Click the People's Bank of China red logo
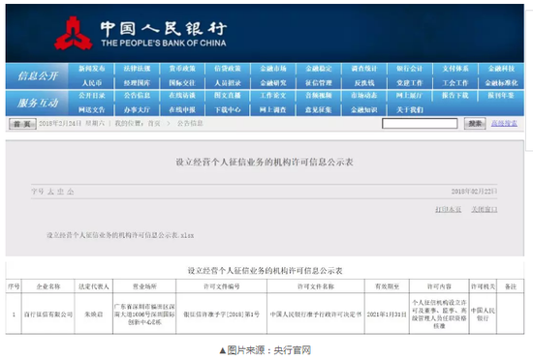The image size is (533, 359). tap(73, 34)
